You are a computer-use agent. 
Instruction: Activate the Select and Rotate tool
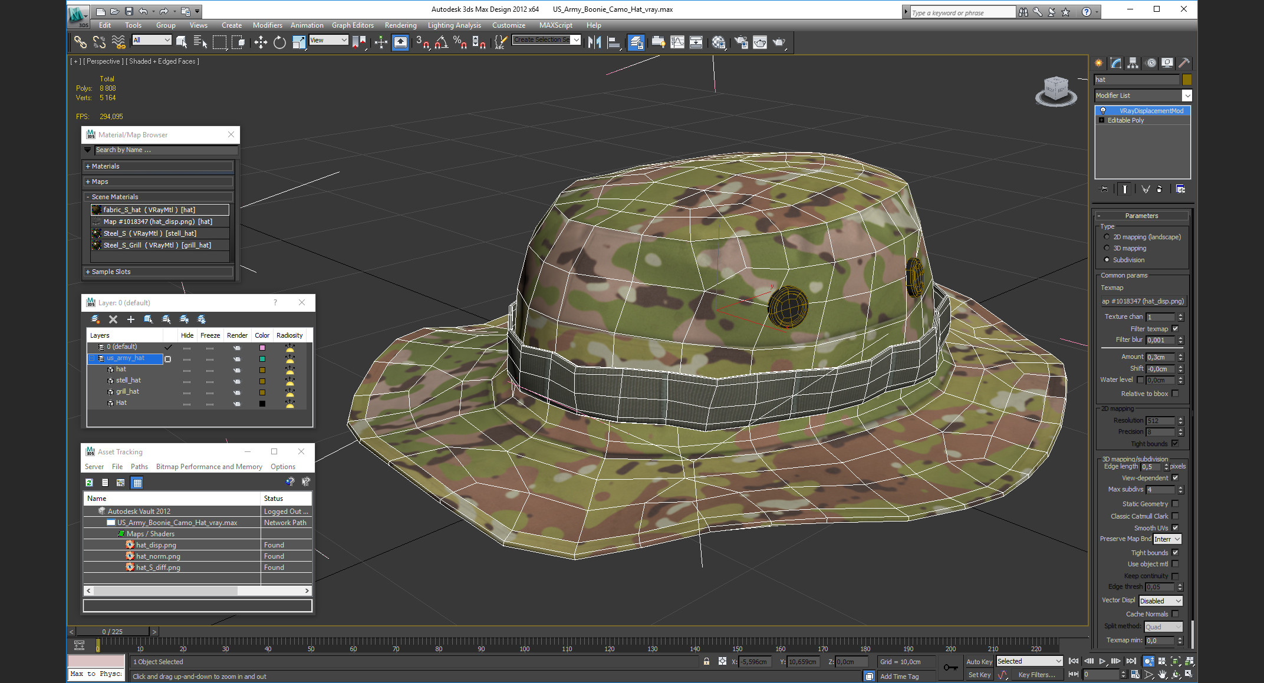[x=279, y=42]
